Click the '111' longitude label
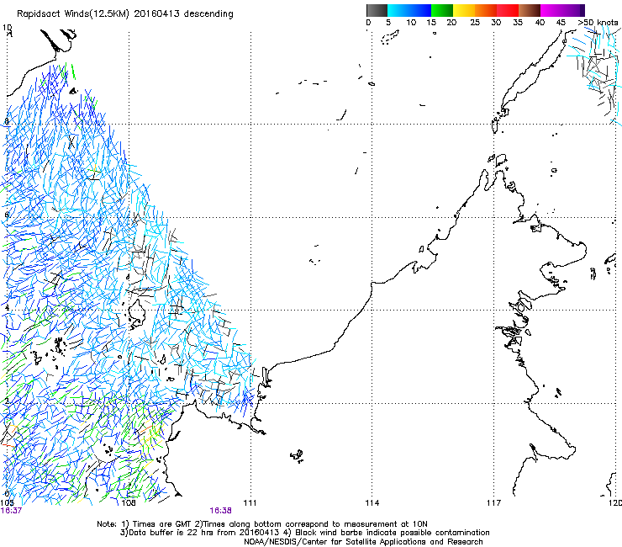This screenshot has height=547, width=622. tap(250, 503)
